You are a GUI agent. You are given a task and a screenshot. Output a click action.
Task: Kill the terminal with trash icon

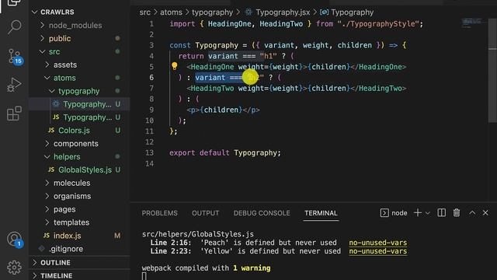[x=457, y=212]
